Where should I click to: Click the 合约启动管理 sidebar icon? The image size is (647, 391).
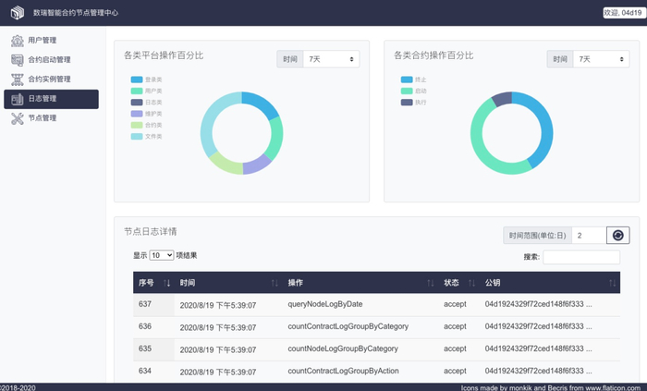[18, 60]
